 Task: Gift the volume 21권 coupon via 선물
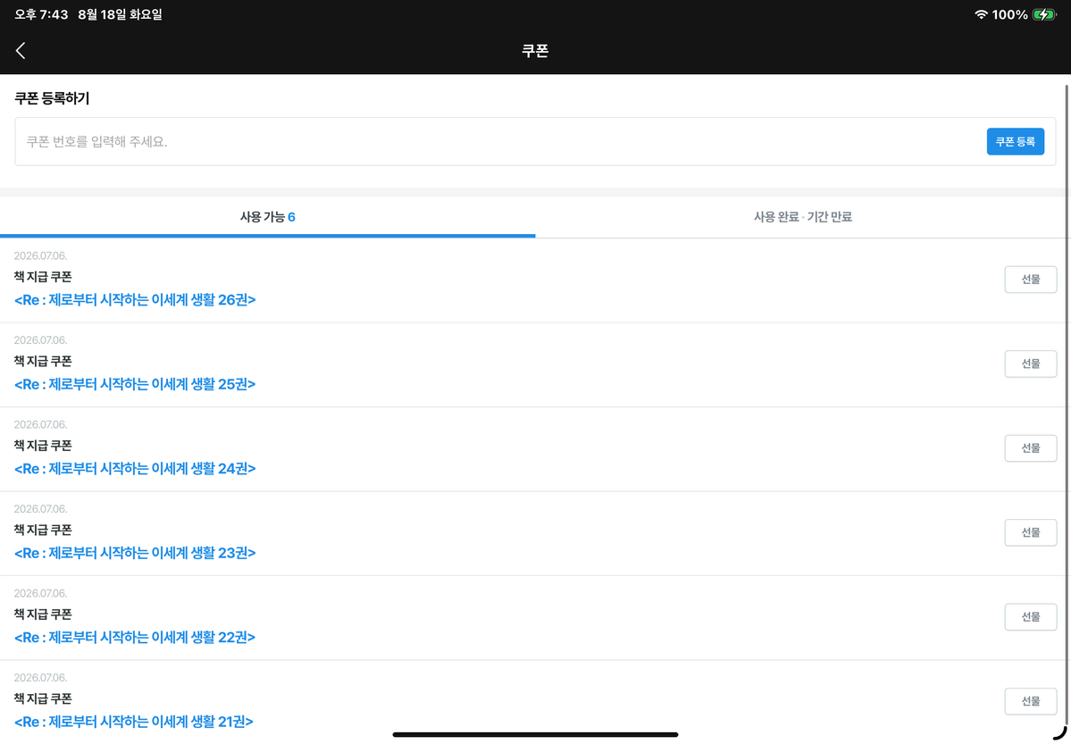click(1030, 701)
